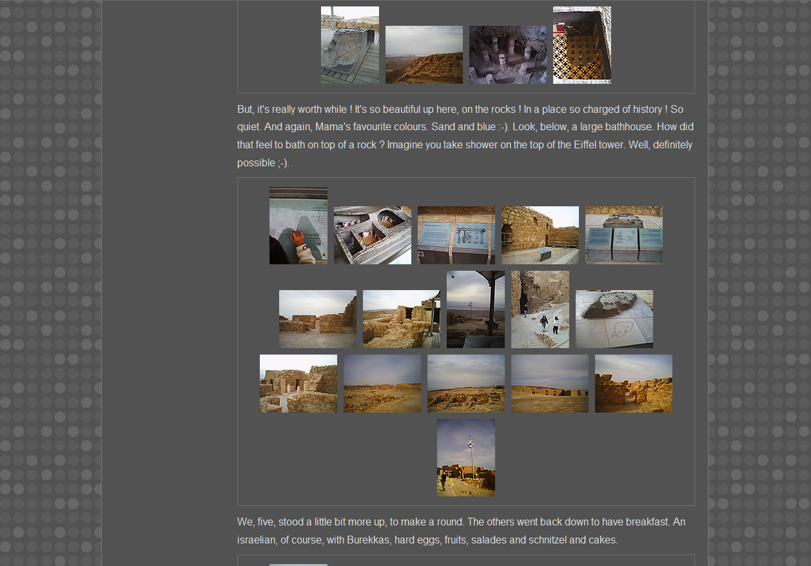Open the two information plaques photo
Viewport: 811px width, 566px height.
click(456, 235)
